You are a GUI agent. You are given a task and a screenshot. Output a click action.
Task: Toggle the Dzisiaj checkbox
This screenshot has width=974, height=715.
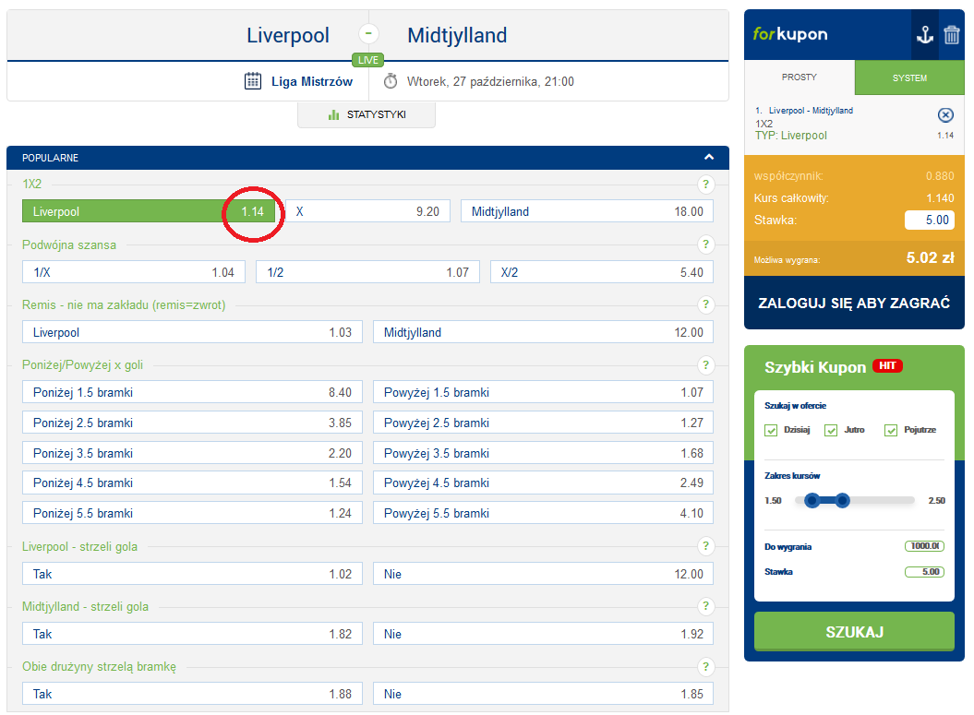tap(771, 430)
